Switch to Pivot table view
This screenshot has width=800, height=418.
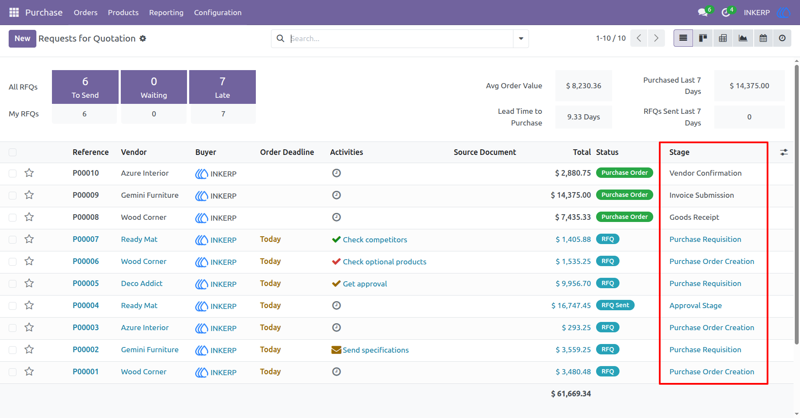coord(723,38)
